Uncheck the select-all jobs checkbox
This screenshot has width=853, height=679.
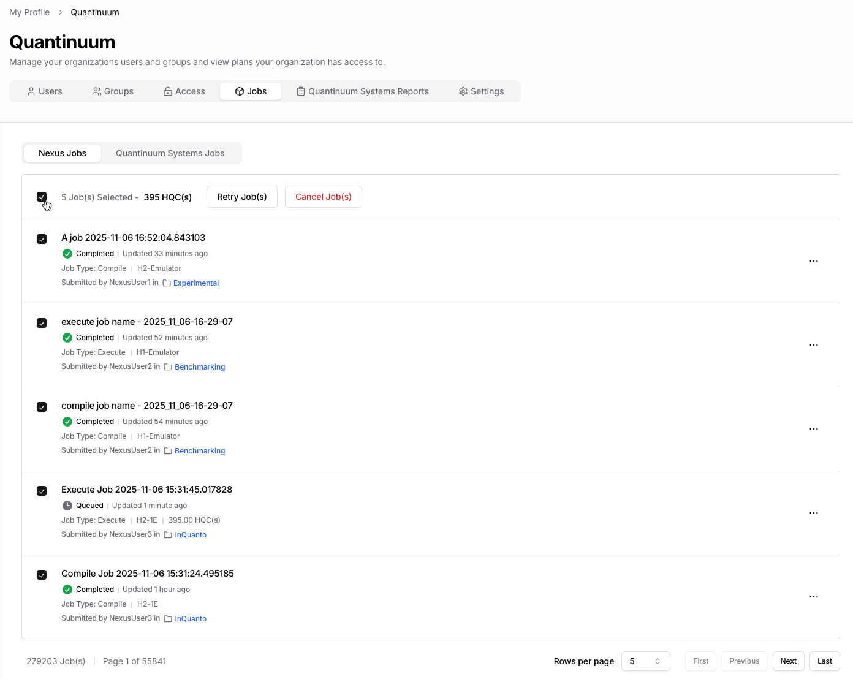click(x=42, y=197)
